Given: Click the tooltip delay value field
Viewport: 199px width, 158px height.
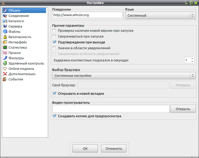Looking at the screenshot, I should (187, 60).
